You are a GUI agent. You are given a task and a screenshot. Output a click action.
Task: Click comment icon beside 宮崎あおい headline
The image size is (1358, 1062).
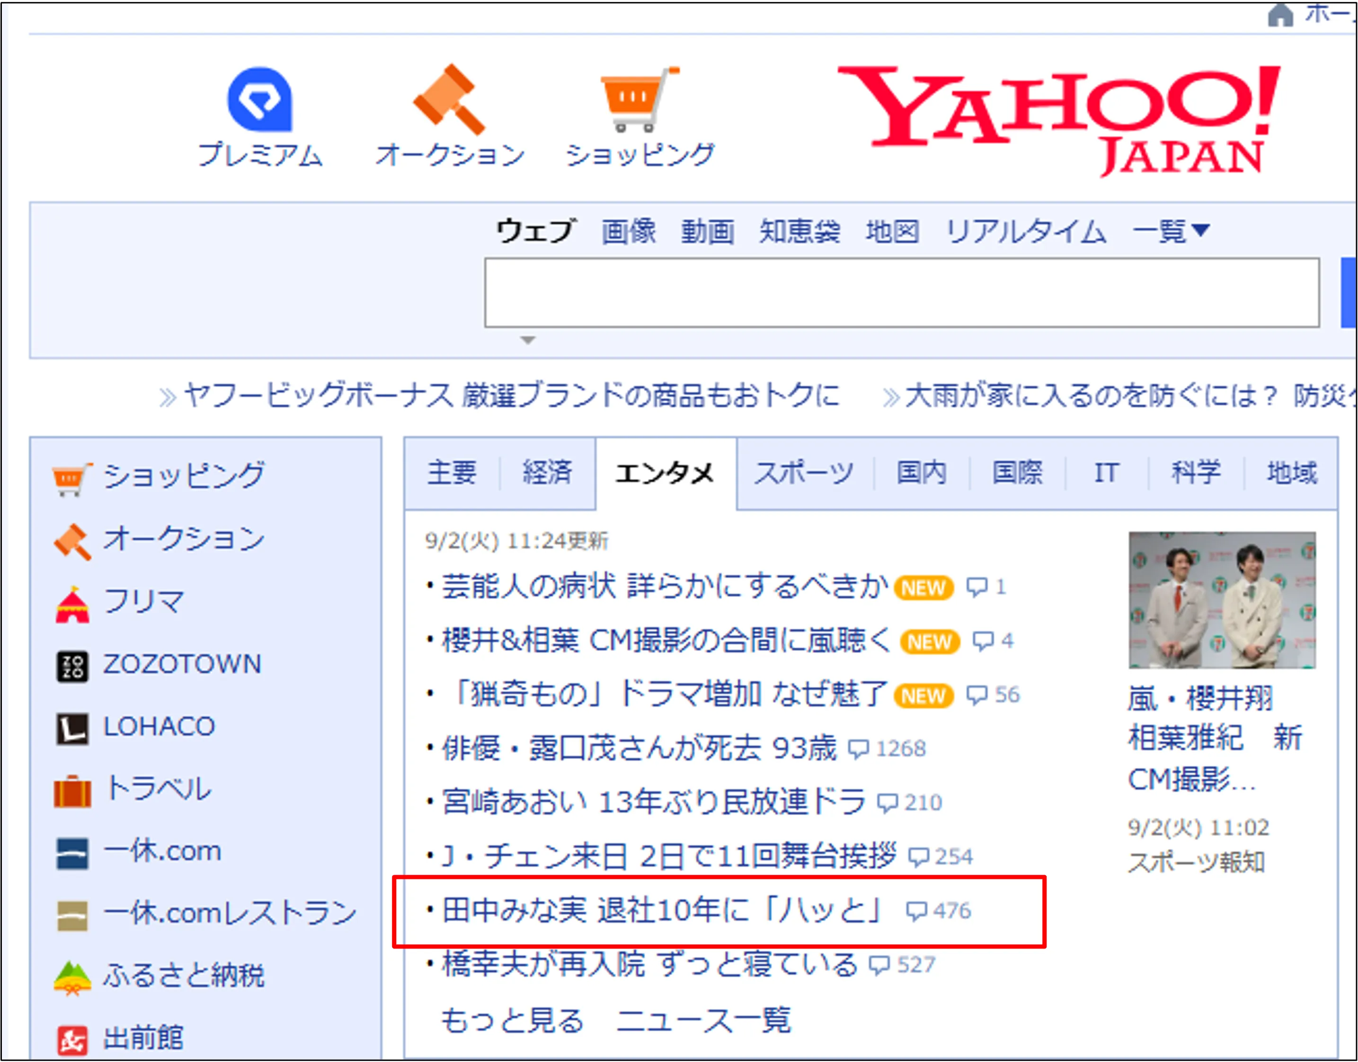[887, 803]
